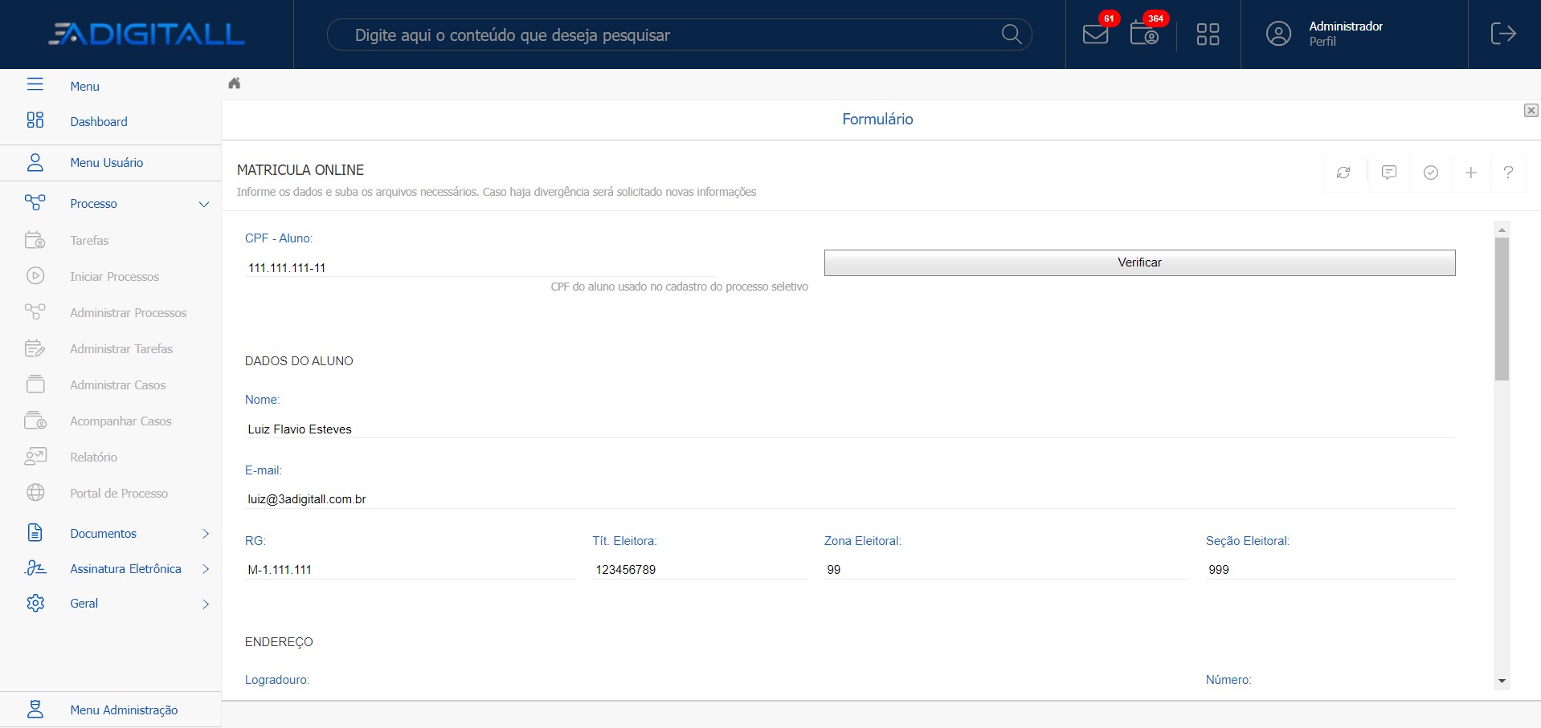Click the search magnifier icon
This screenshot has width=1541, height=728.
point(1012,35)
